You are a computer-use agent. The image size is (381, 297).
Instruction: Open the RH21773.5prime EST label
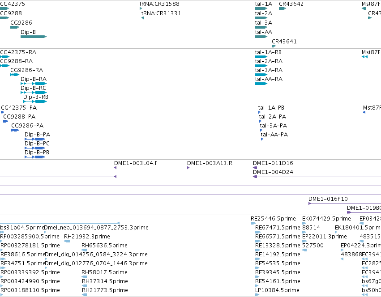(x=105, y=291)
